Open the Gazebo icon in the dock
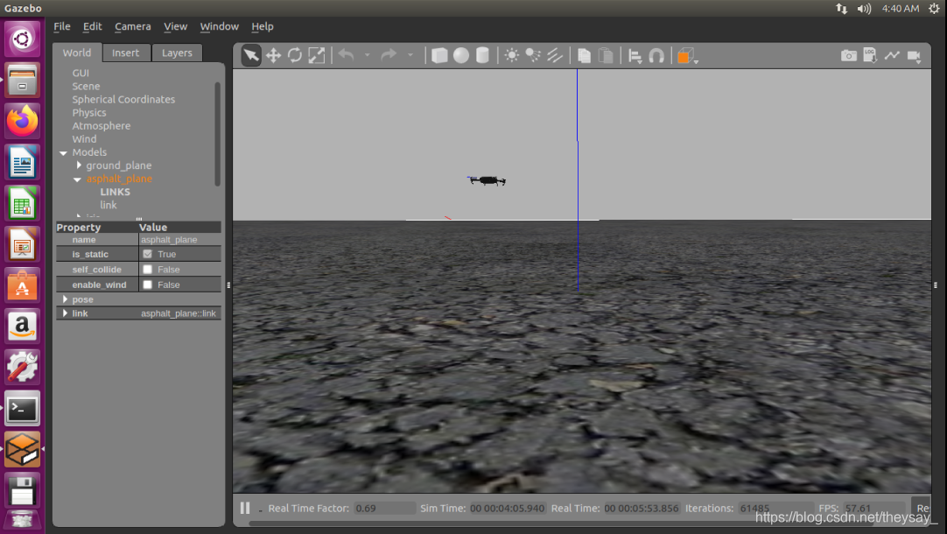The height and width of the screenshot is (534, 947). point(23,449)
